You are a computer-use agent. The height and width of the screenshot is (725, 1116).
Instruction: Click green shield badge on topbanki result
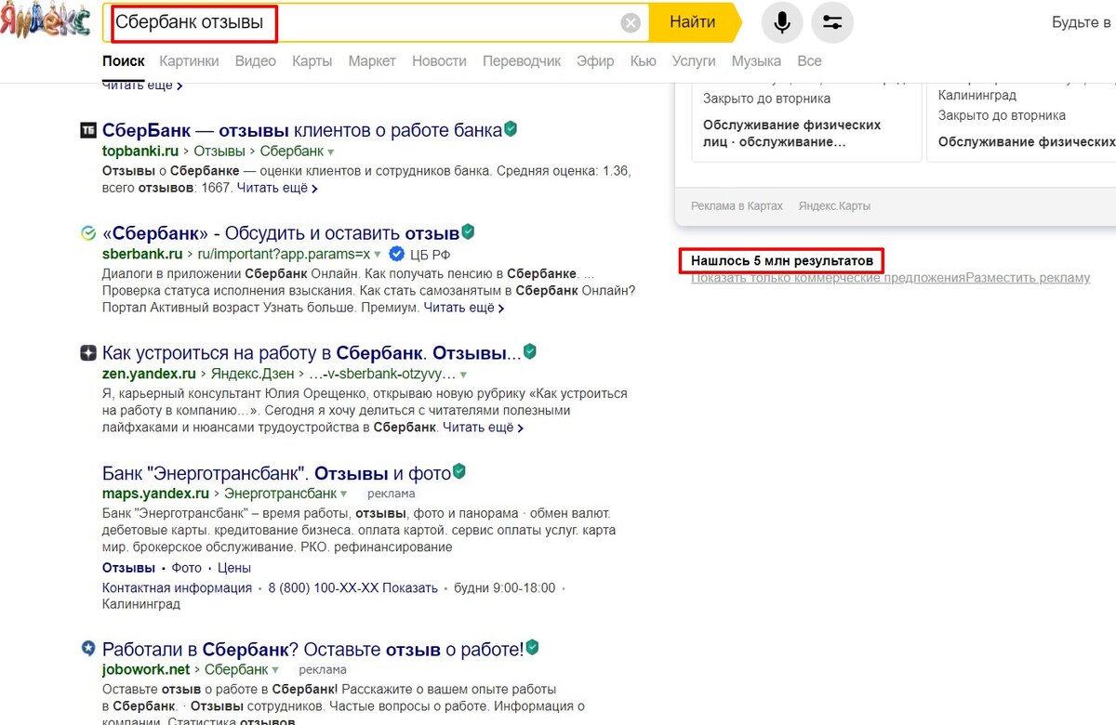pos(511,128)
